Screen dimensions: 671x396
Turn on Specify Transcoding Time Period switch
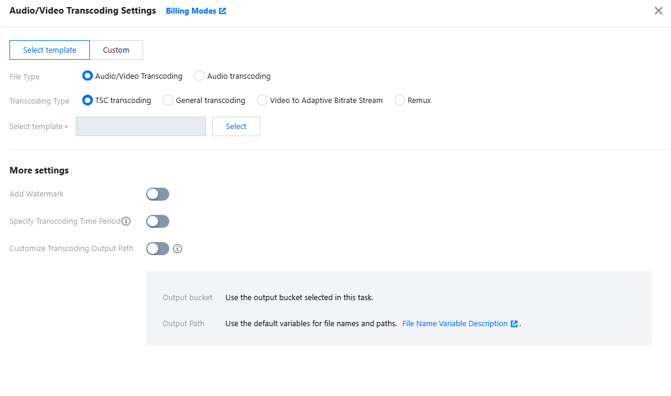tap(157, 221)
